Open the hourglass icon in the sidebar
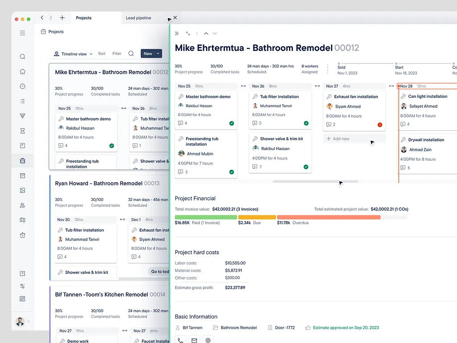The height and width of the screenshot is (343, 457). pyautogui.click(x=22, y=131)
